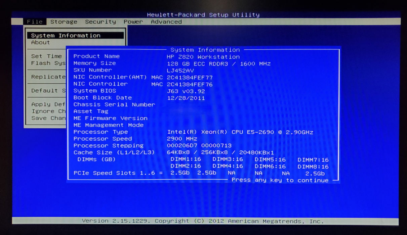Click the 'DIMM5:16' entry
Viewport: 407px width, 235px height.
pos(270,160)
